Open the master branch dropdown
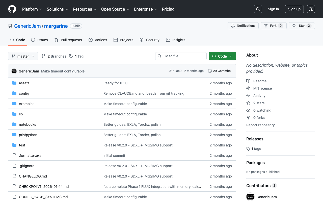Screen dimensions: 323x202 23,56
